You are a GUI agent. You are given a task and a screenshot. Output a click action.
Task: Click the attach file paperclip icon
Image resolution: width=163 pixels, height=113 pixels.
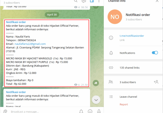coord(5,111)
